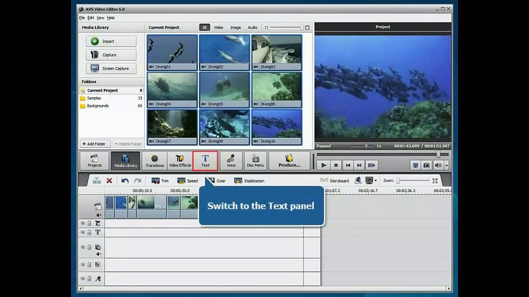Filter media by Image
Screen dimensions: 529x297
coord(236,28)
